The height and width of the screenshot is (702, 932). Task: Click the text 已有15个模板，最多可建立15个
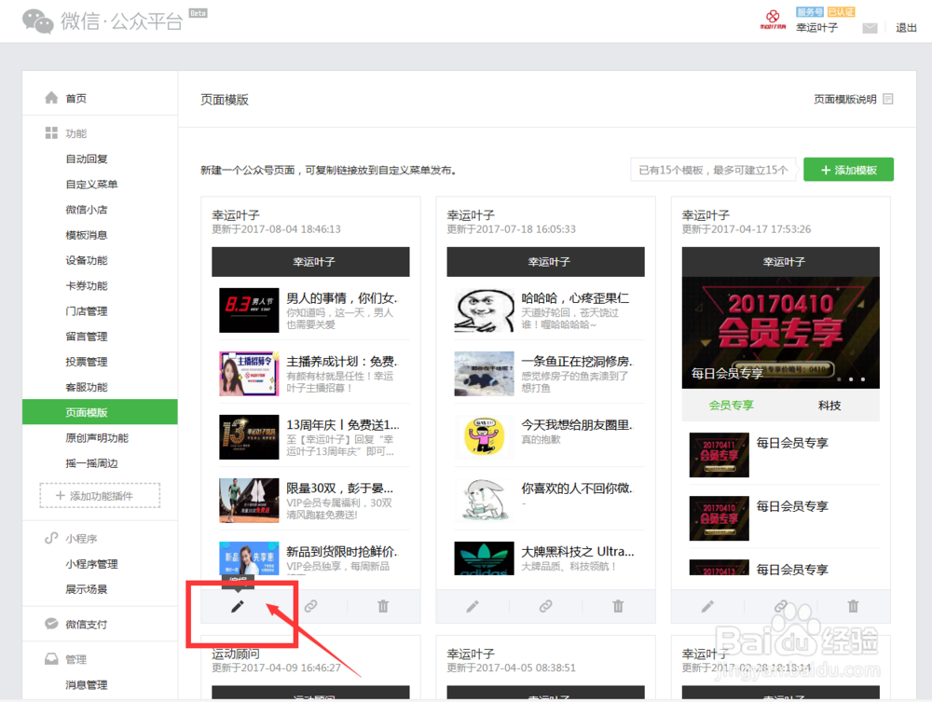(713, 170)
